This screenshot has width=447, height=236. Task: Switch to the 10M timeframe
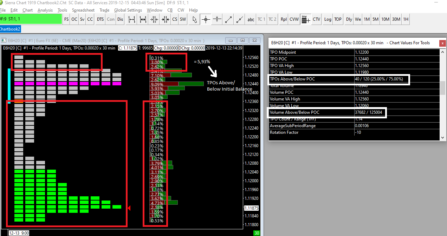tap(385, 19)
